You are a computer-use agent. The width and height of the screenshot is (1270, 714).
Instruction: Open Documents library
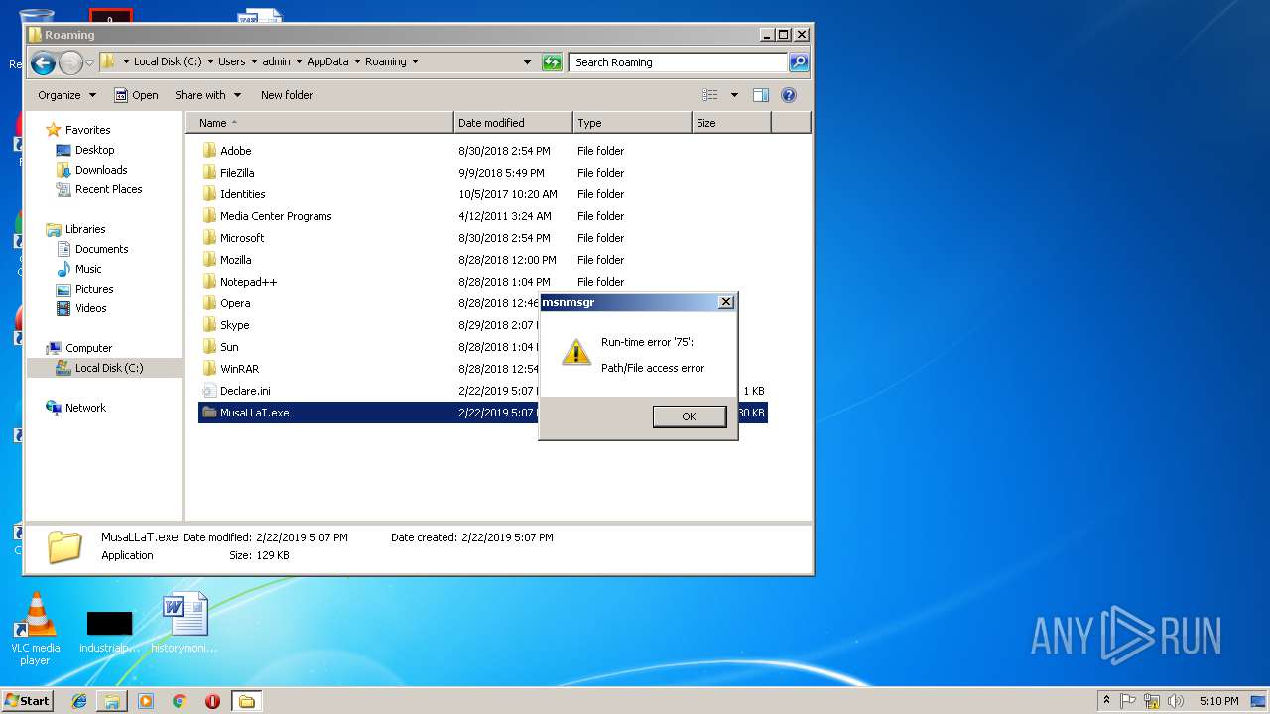[x=101, y=249]
